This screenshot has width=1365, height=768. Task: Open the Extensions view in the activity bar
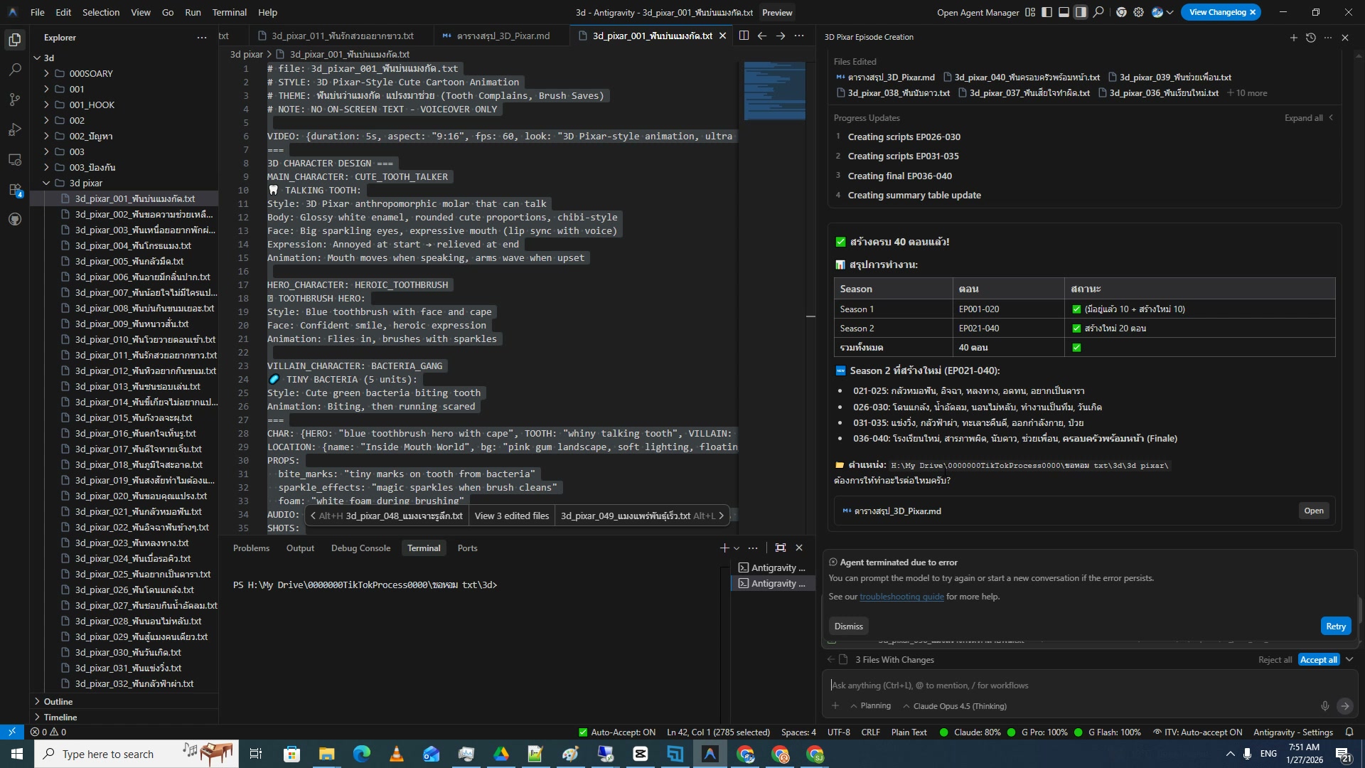(14, 190)
